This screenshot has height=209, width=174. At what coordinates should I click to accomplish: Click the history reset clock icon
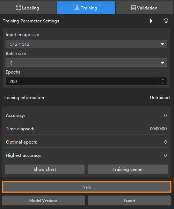coord(166,21)
